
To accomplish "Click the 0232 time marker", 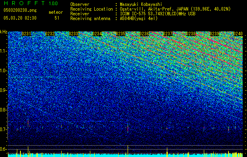I will (50, 34).
